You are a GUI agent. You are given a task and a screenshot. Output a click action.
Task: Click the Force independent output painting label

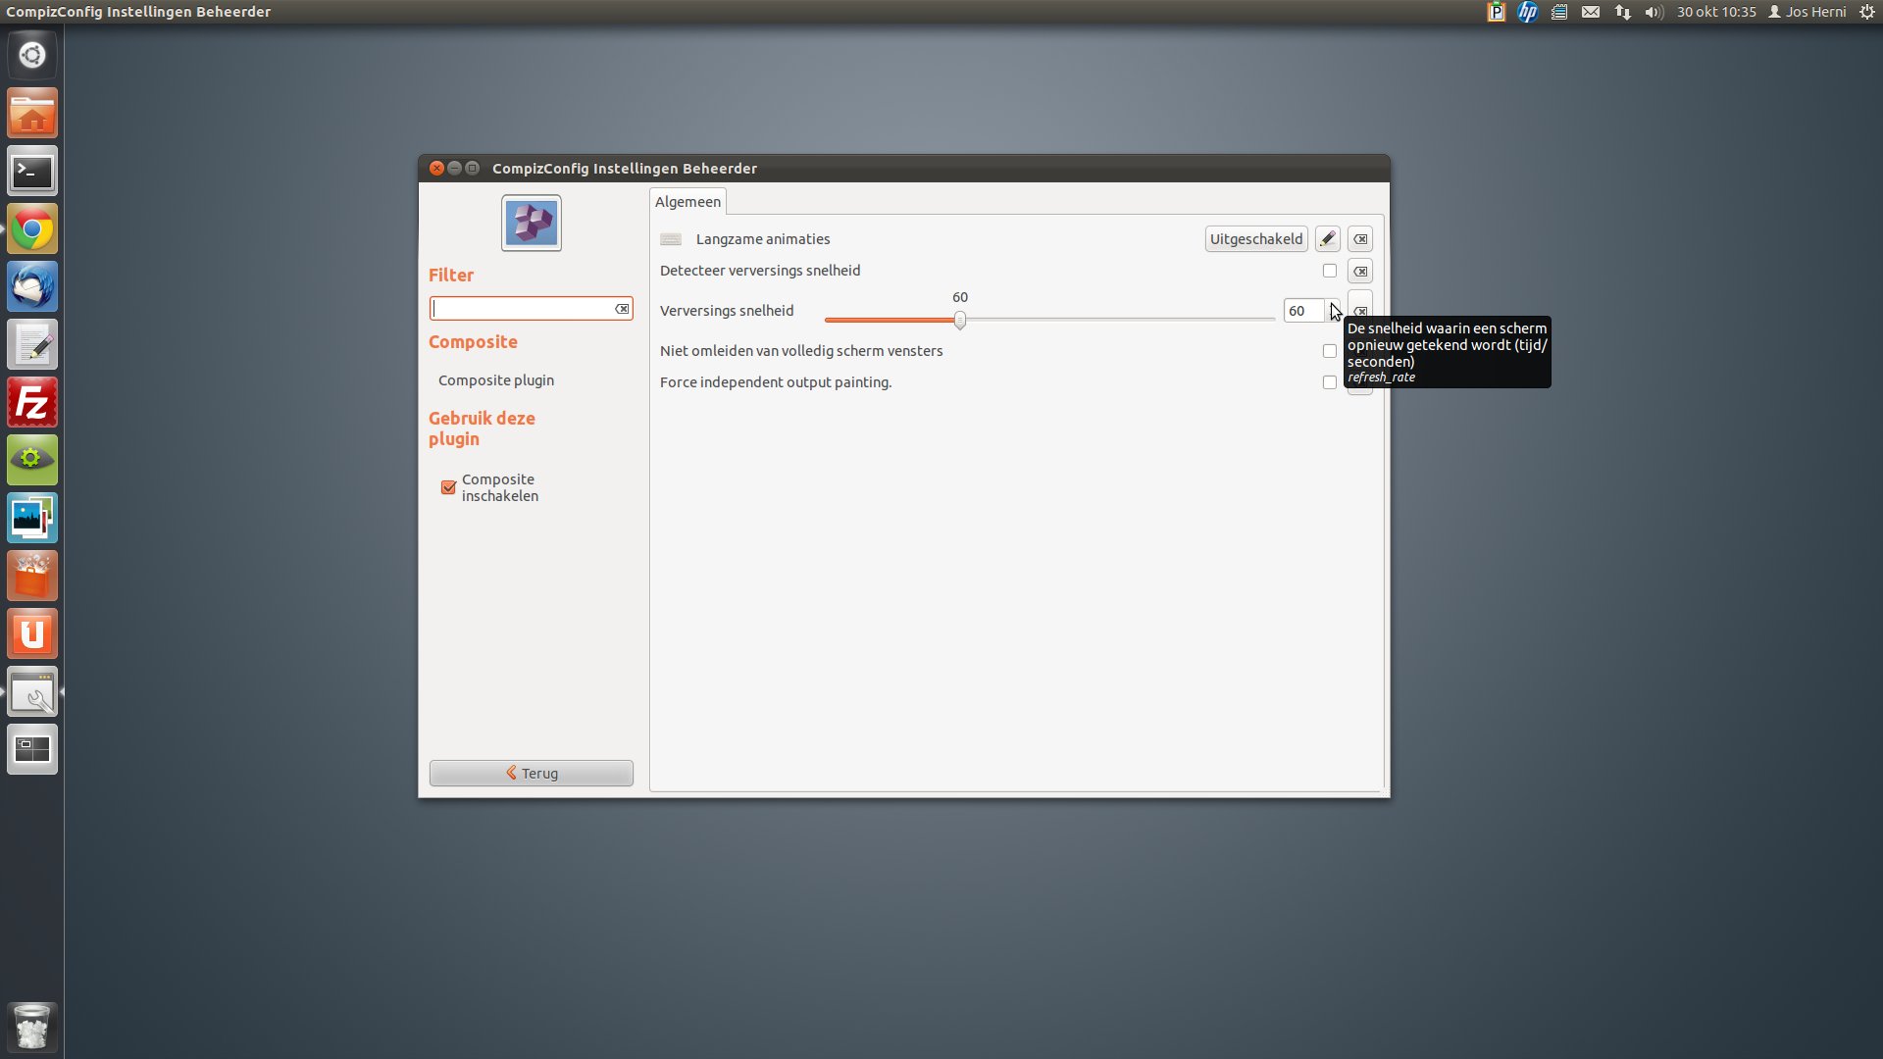click(776, 382)
